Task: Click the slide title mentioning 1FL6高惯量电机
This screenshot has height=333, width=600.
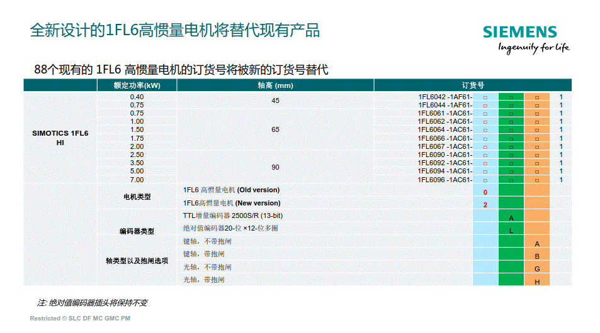Action: [175, 30]
